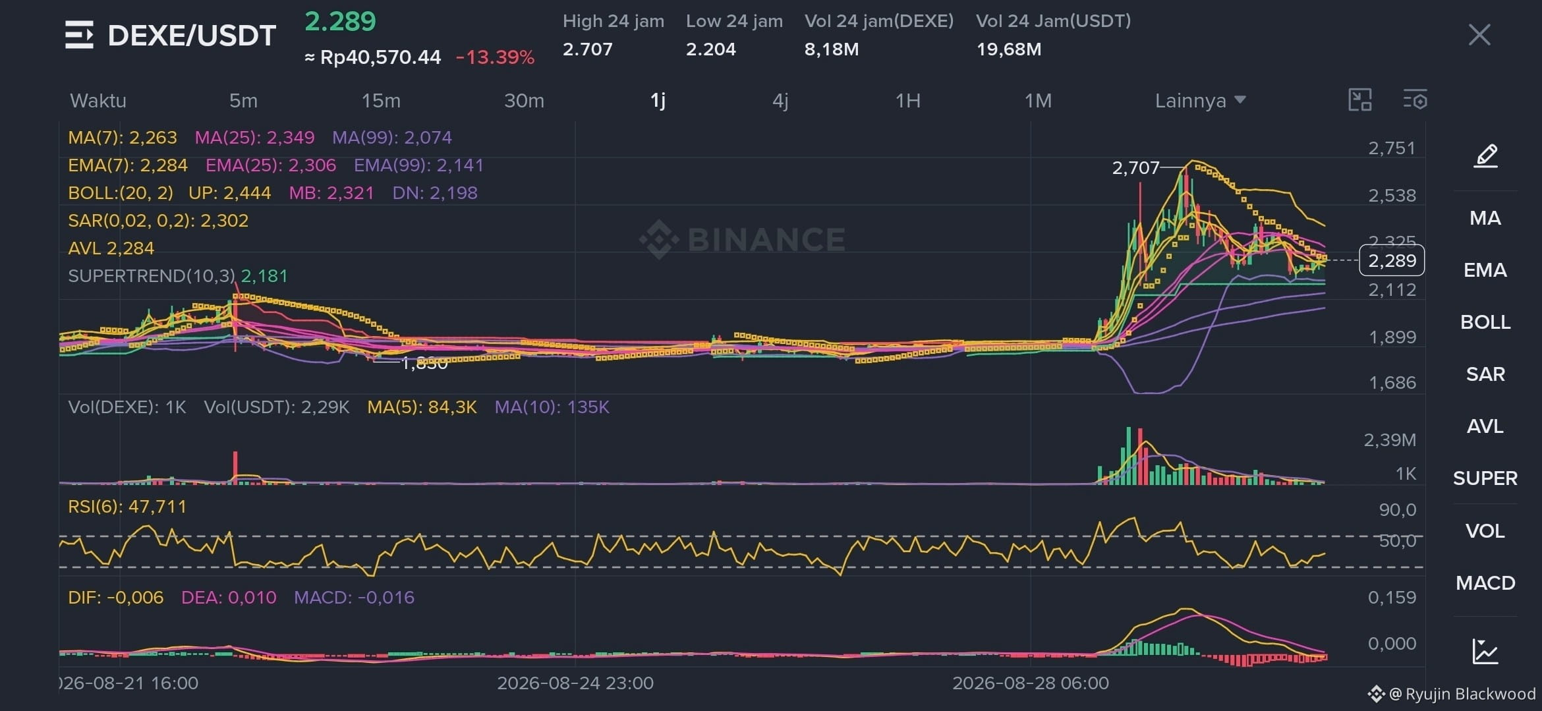Screen dimensions: 1542x711
Task: Select the 1M timeframe
Action: 1038,100
